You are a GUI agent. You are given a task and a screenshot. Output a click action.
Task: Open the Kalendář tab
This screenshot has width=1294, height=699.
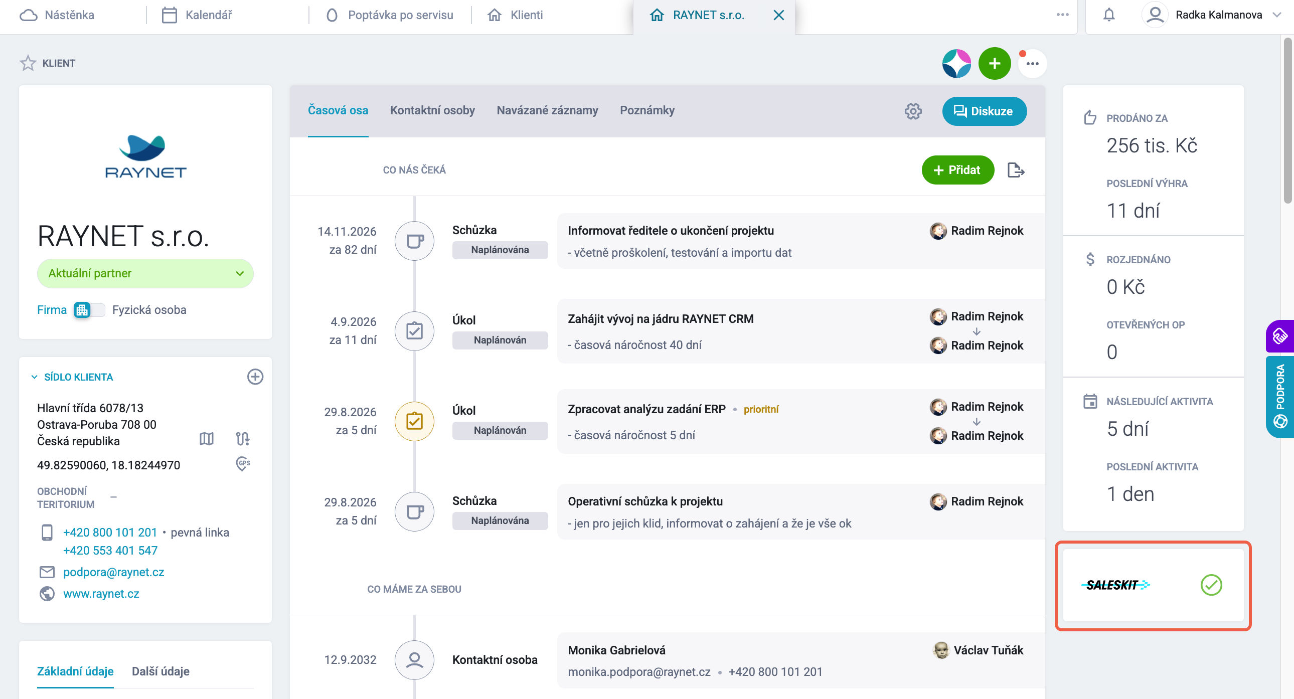197,15
